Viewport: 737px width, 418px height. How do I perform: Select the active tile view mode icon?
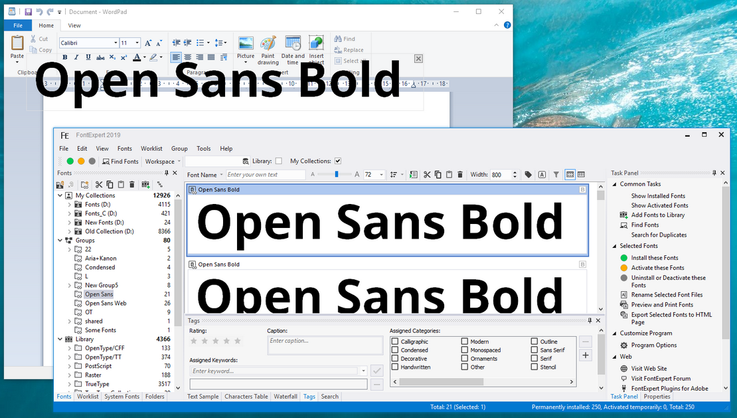pyautogui.click(x=570, y=174)
